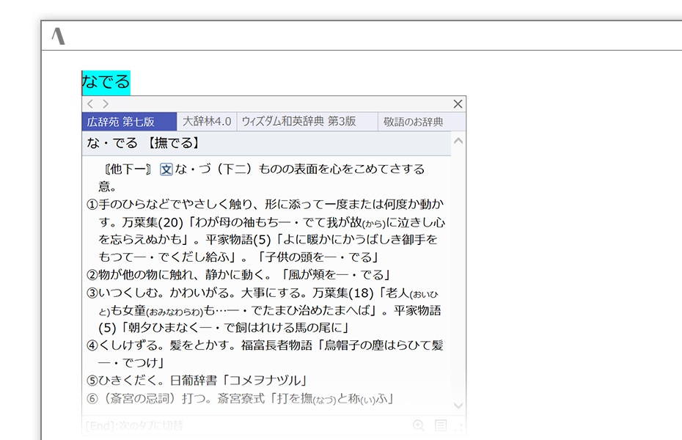
Task: Click the scroll down arrow of the definition pane
Action: (458, 406)
